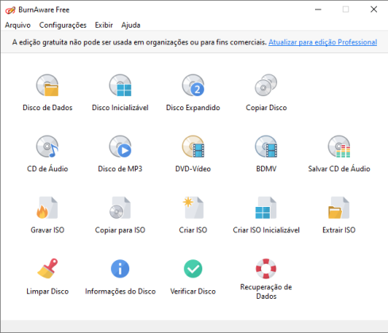Launch Disco Inicializável option
This screenshot has height=333, width=388.
point(120,86)
